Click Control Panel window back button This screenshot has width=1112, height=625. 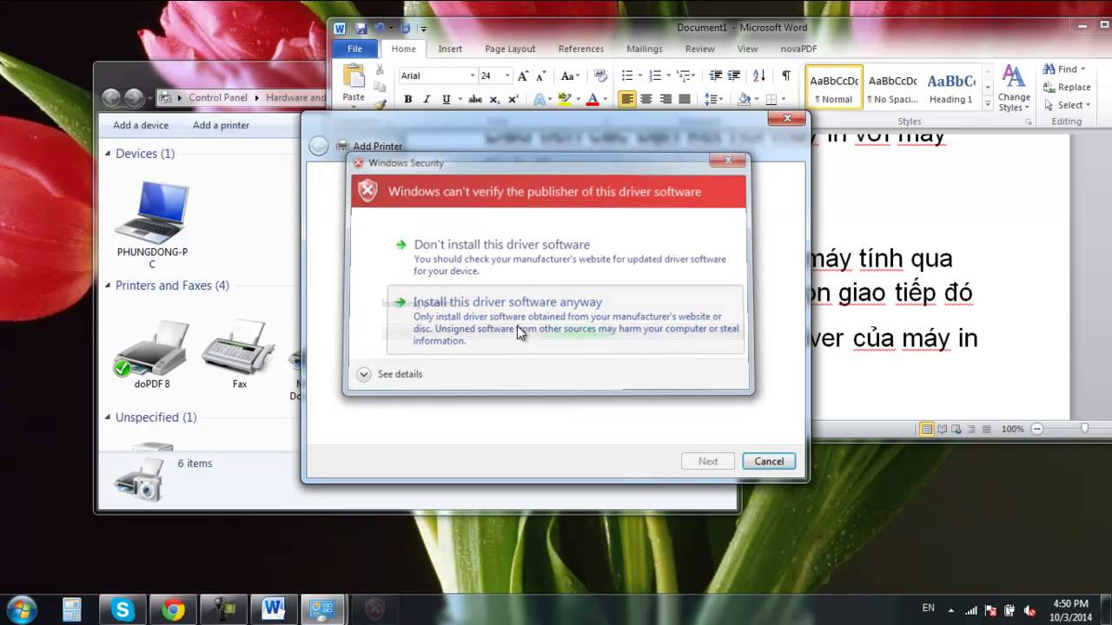tap(111, 98)
